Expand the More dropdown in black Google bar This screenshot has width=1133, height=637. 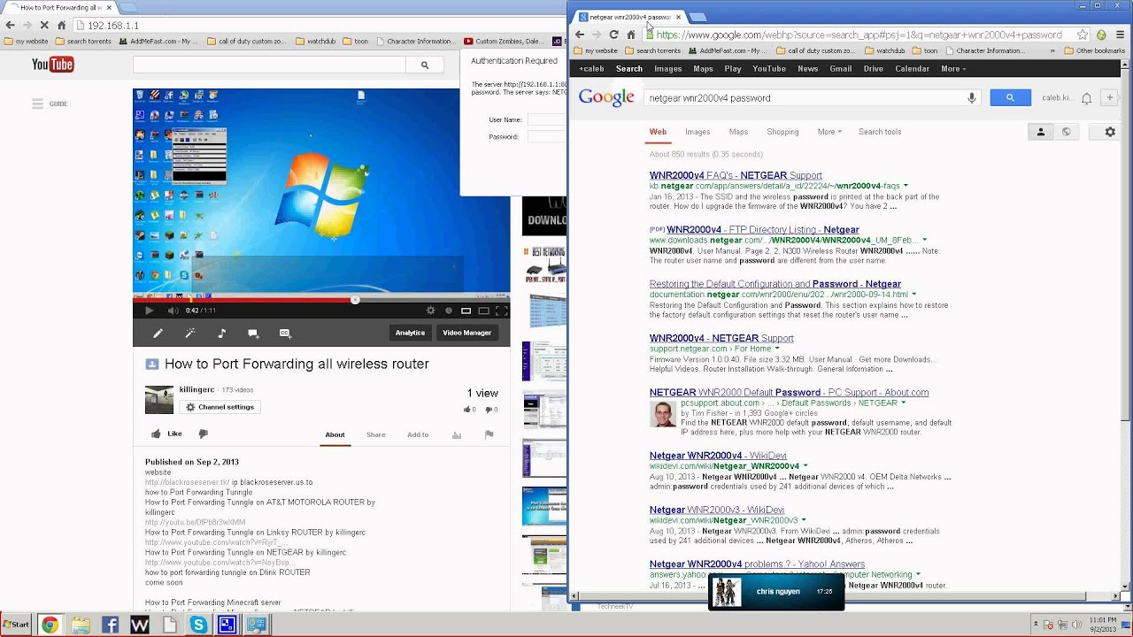pos(953,69)
